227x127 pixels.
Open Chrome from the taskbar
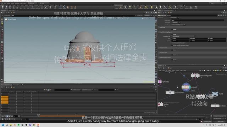point(34,125)
